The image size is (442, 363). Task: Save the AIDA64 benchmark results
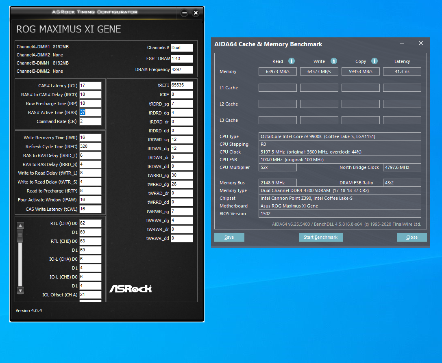229,237
